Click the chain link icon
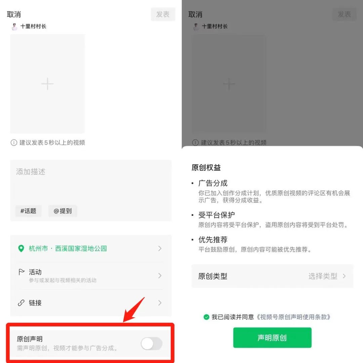The width and height of the screenshot is (363, 363). [21, 303]
